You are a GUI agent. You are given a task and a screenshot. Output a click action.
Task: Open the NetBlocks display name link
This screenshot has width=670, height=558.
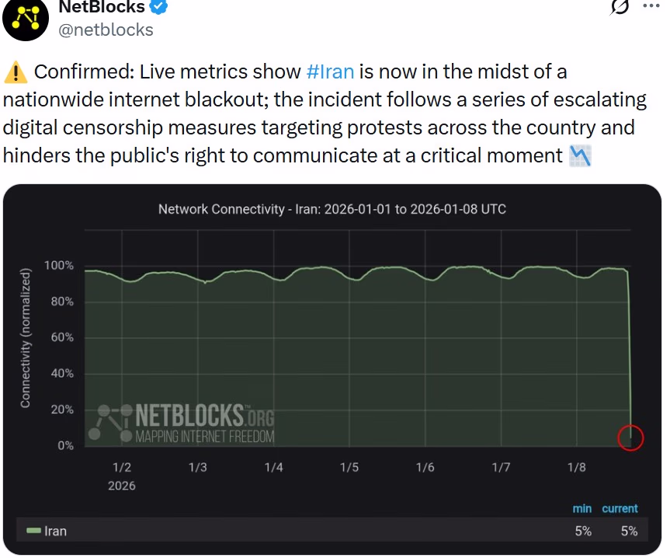coord(102,8)
